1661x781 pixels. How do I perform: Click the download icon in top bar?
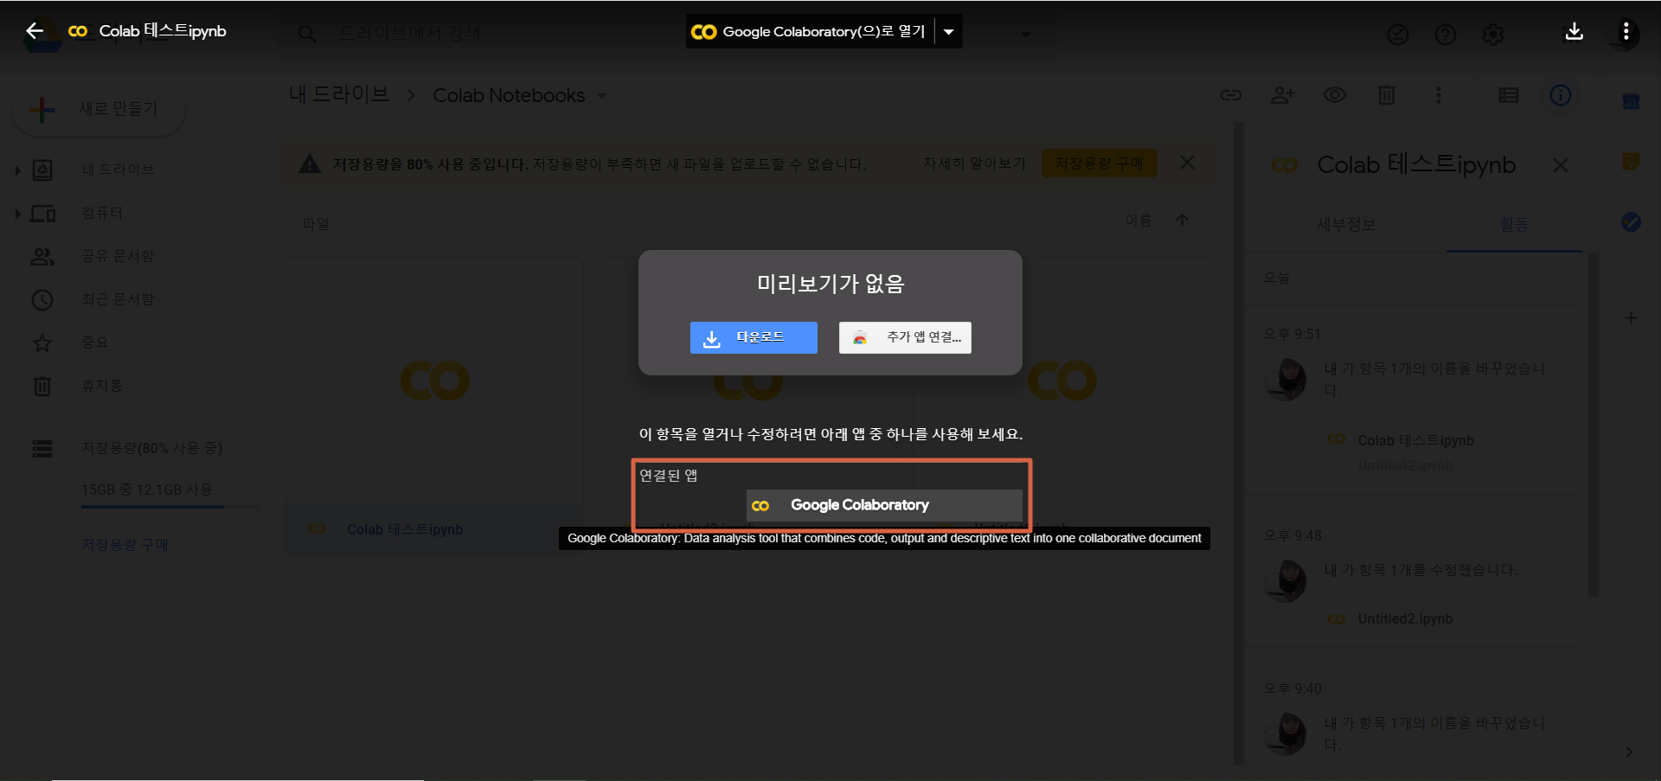coord(1574,31)
